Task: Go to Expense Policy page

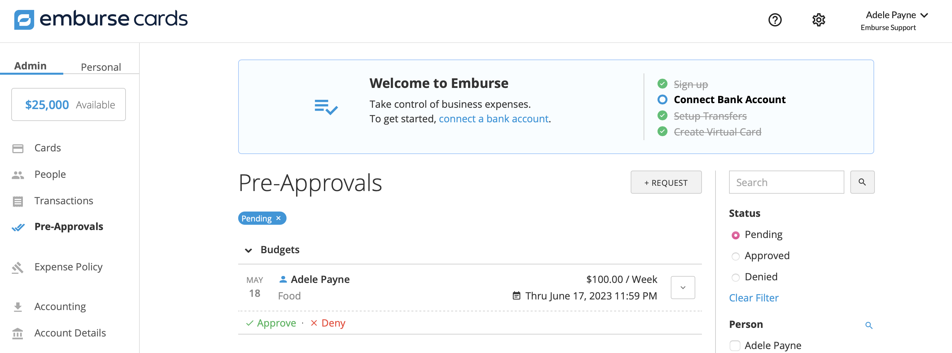Action: point(68,267)
